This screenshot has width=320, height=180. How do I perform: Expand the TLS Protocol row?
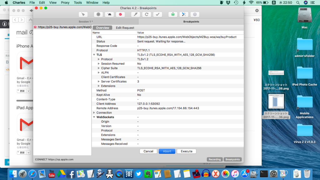pyautogui.click(x=99, y=59)
